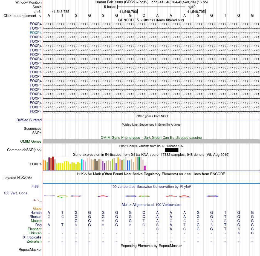Image resolution: width=260 pixels, height=256 pixels.
Task: Select the light-blue highlighted FOXP4 transcript label
Action: (36, 33)
